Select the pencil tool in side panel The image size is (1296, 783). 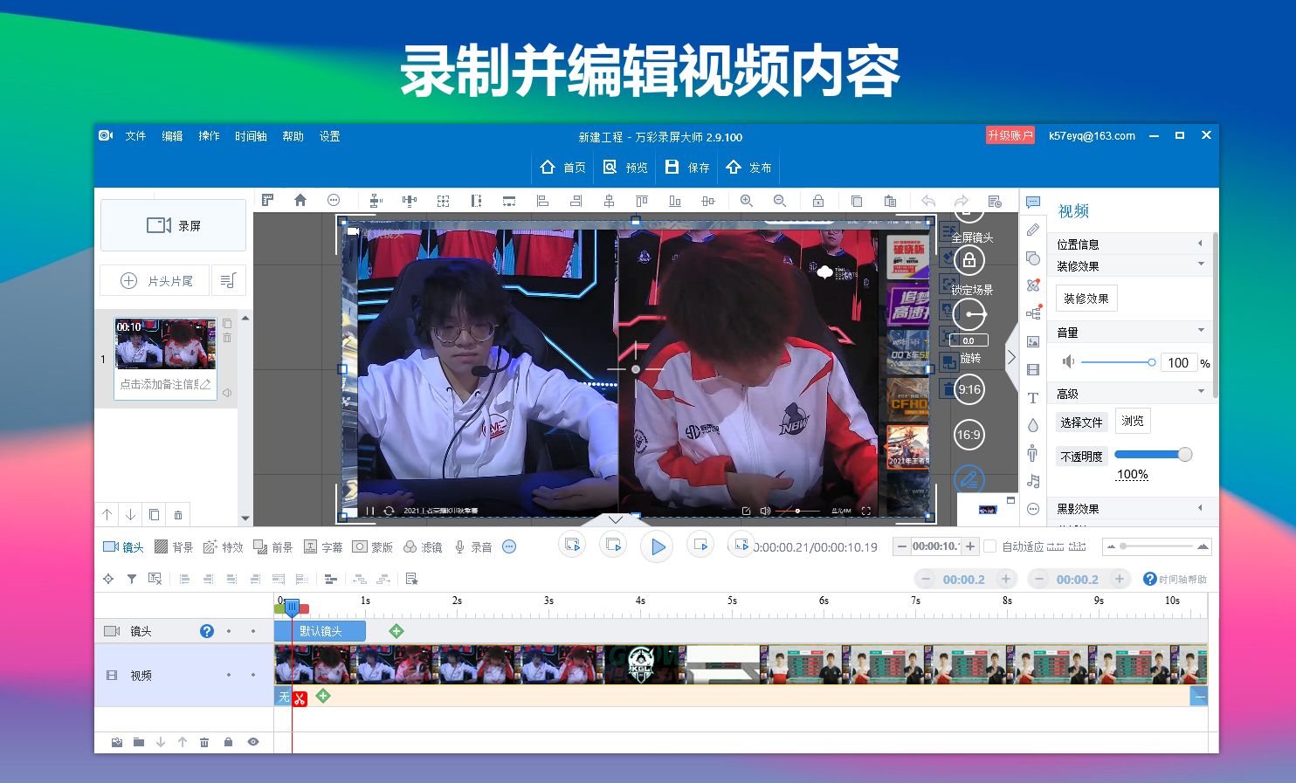click(x=1033, y=230)
